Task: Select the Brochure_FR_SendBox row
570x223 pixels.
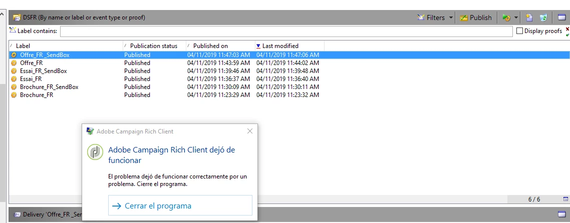Action: tap(290, 87)
